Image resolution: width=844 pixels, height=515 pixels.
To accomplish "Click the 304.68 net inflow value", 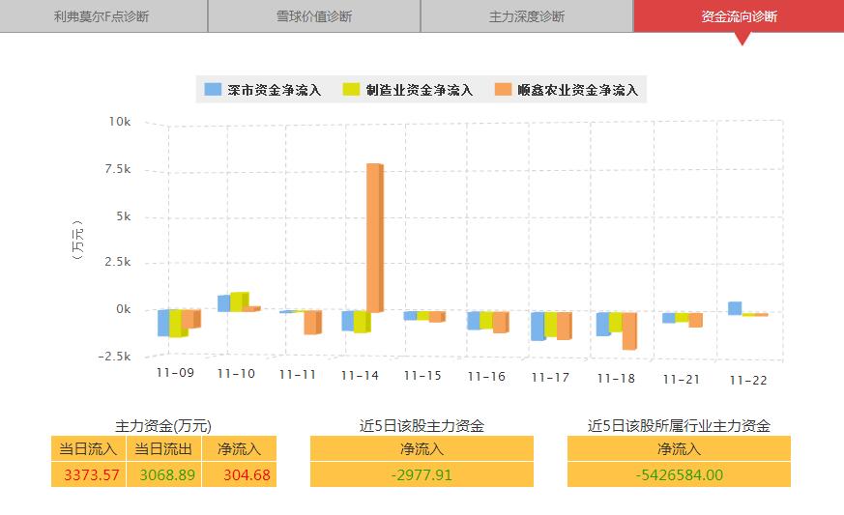I will [247, 474].
